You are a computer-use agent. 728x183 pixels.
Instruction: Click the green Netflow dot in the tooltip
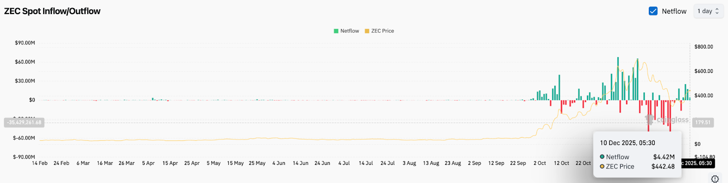point(602,157)
